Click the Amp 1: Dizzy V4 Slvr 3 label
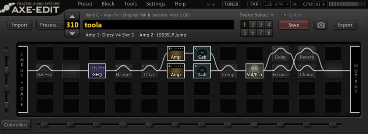The image size is (368, 134). click(x=110, y=35)
